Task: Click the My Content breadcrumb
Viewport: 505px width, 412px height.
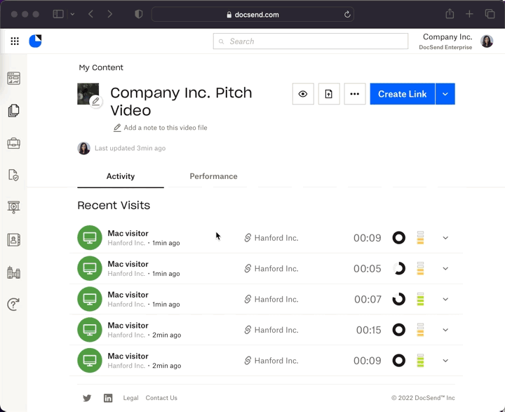Action: tap(101, 67)
